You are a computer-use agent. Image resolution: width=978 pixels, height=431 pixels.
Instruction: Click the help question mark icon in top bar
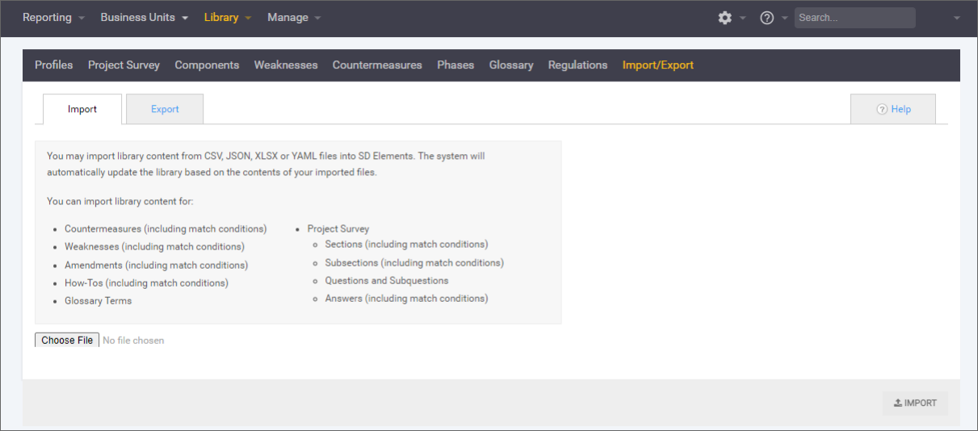click(767, 18)
